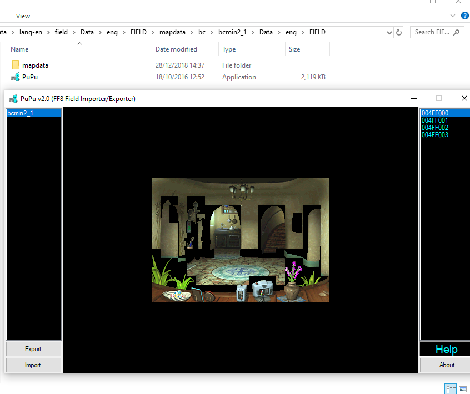The image size is (470, 394).
Task: Sort files by Type column
Action: [x=229, y=49]
